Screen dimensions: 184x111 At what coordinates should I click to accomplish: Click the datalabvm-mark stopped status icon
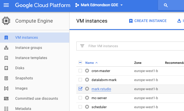coord(87,80)
